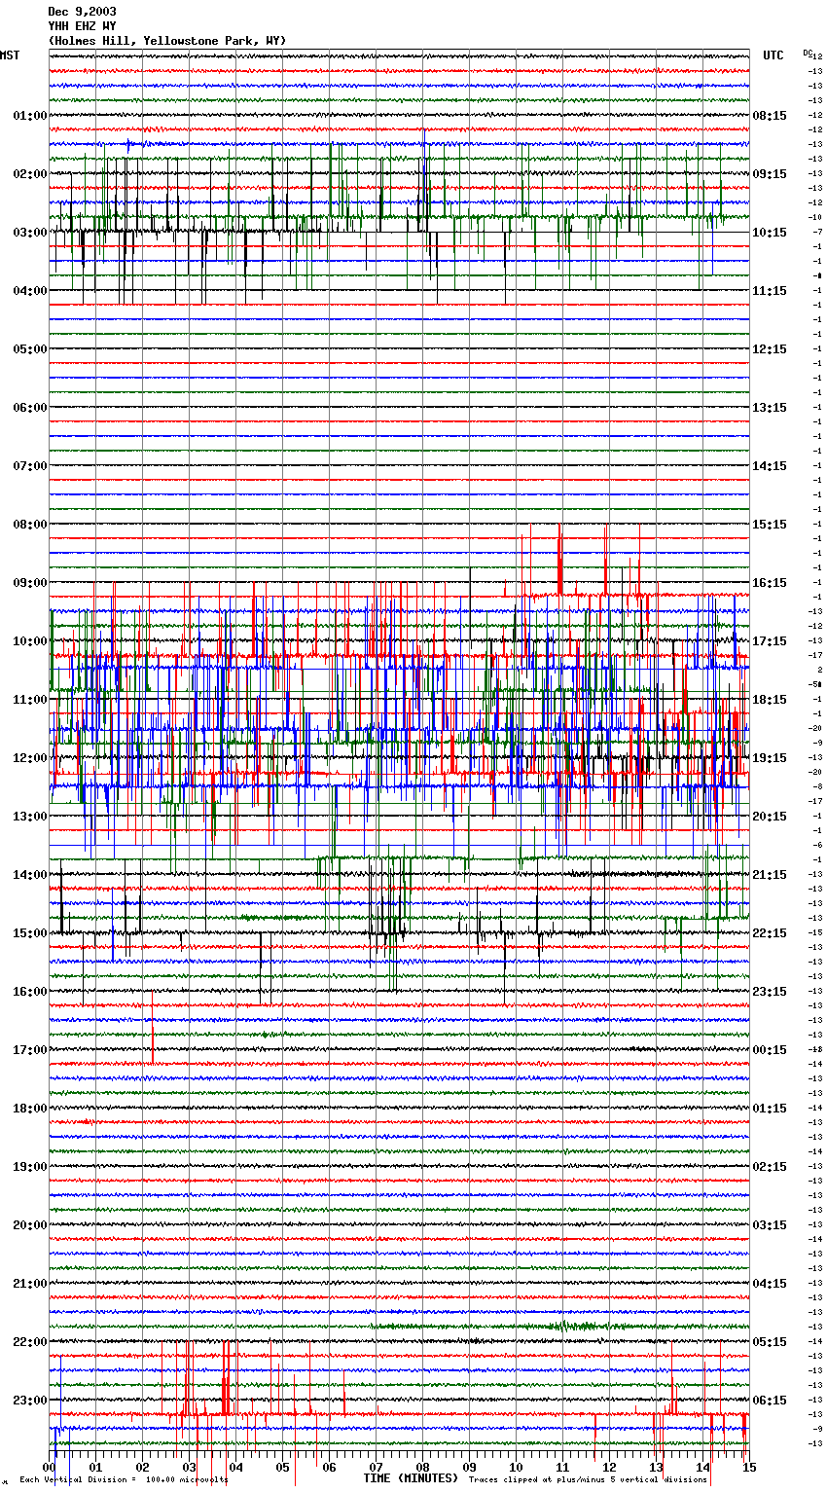This screenshot has height=1493, width=827.
Task: Click the '12:15' UTC time label
Action: click(x=770, y=349)
